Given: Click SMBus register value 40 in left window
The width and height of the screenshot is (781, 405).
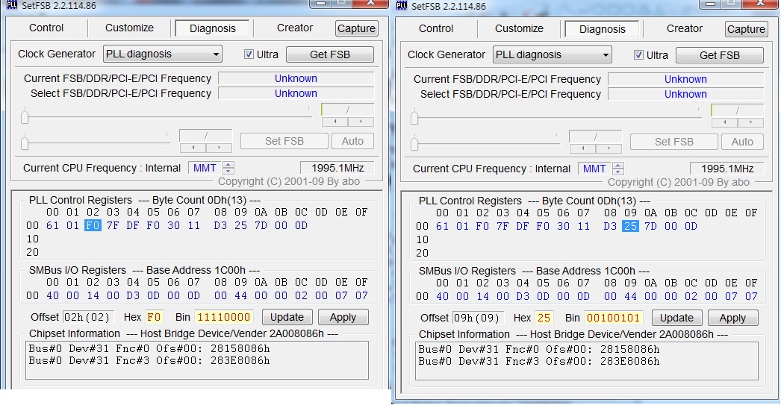Looking at the screenshot, I should click(x=52, y=295).
